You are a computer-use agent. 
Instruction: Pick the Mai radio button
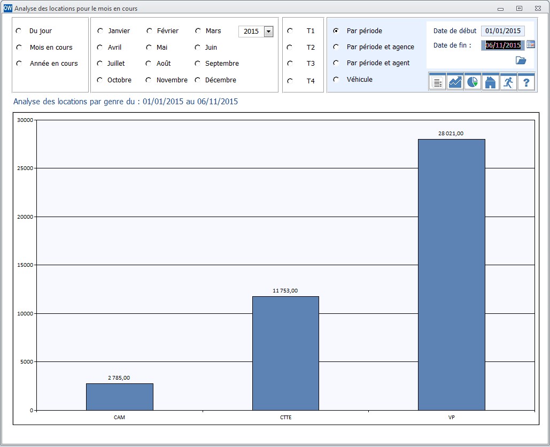pos(149,47)
